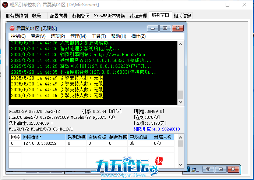The height and width of the screenshot is (180, 254).
Task: Click the blue 翎风引擎:4.0 20240613 text
Action: [157, 129]
